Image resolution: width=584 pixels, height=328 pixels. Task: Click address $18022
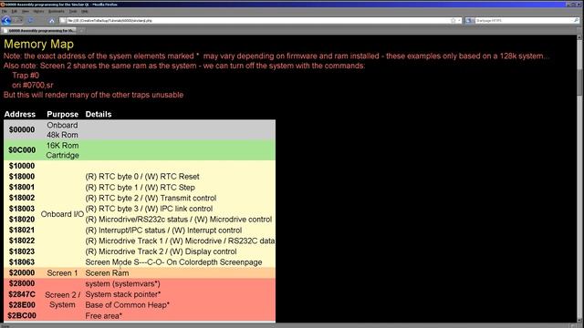tap(22, 241)
